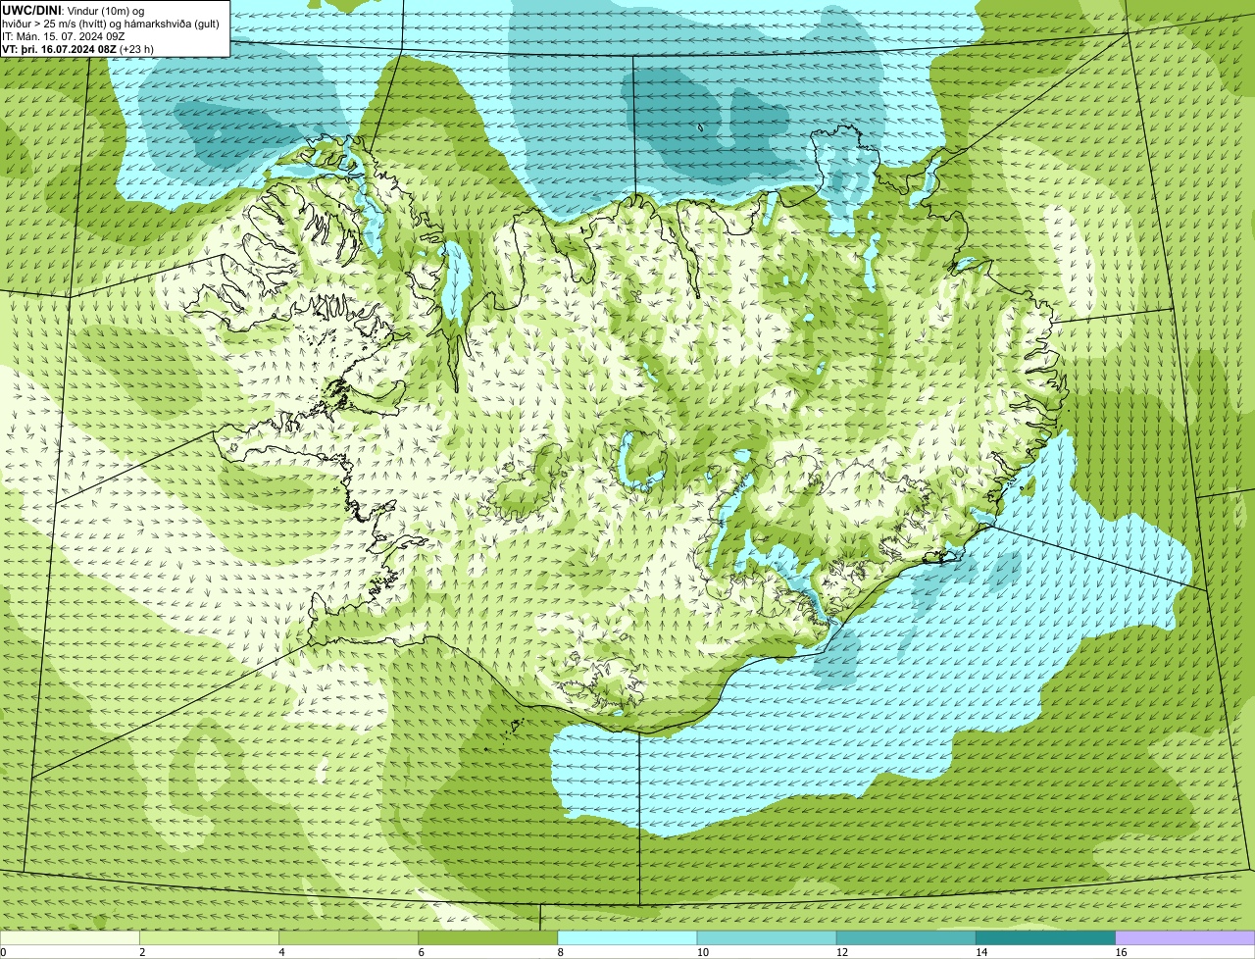This screenshot has height=959, width=1255.
Task: Click the legend scale value '4'
Action: pos(281,952)
